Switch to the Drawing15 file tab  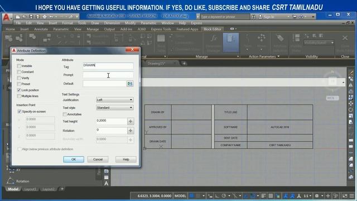pyautogui.click(x=156, y=63)
